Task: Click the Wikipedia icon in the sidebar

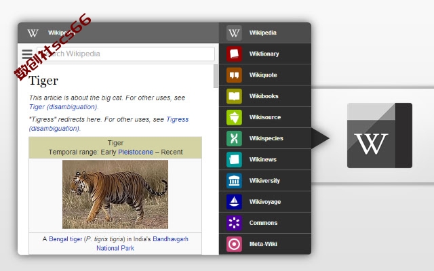Action: [234, 33]
